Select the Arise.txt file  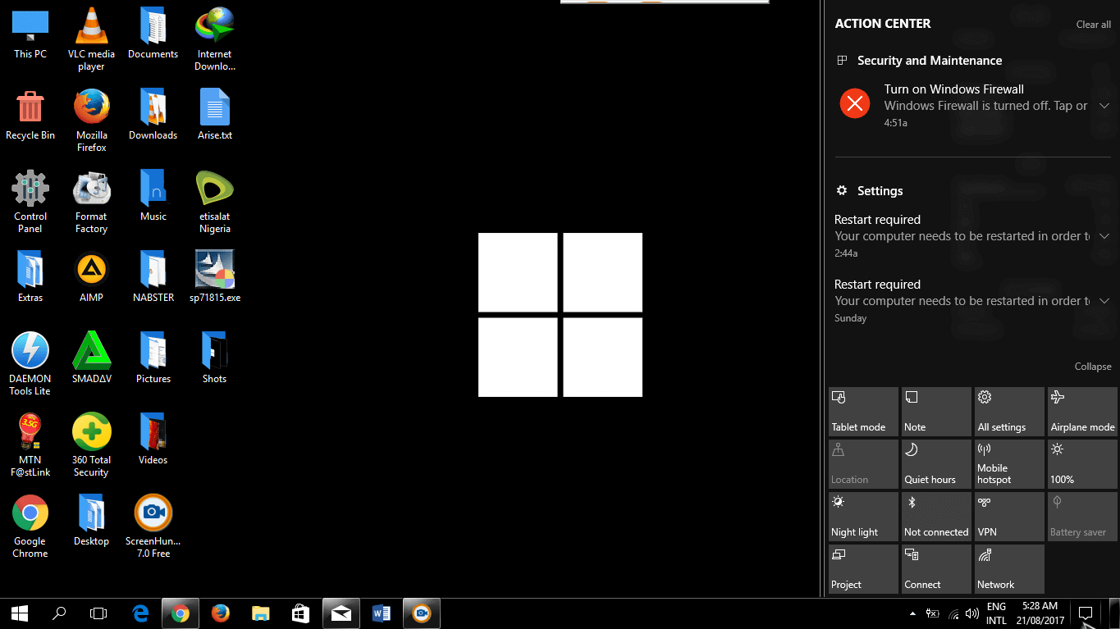(x=214, y=115)
